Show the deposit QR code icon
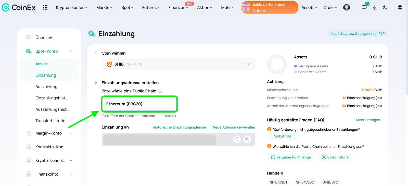This screenshot has width=408, height=186. [x=247, y=139]
